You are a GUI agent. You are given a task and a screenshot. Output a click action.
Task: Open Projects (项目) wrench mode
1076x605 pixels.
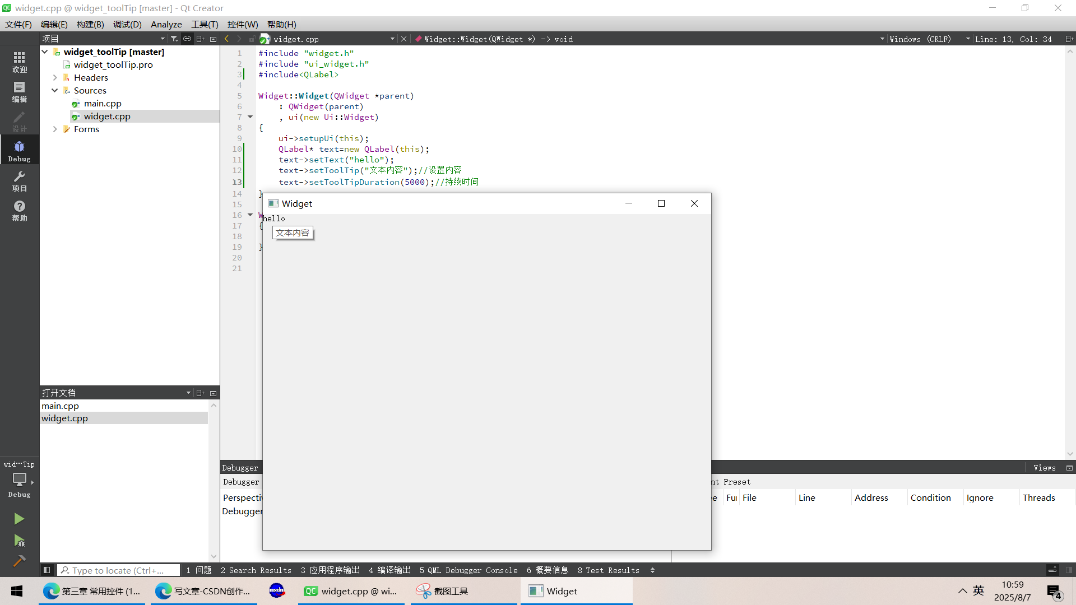19,180
